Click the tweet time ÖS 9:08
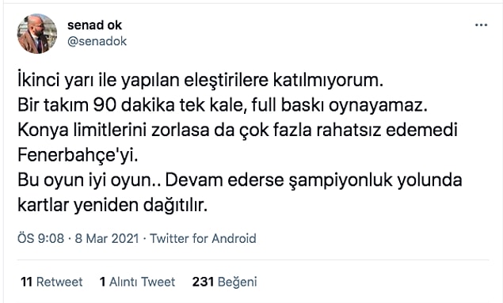503x303 pixels. (40, 239)
